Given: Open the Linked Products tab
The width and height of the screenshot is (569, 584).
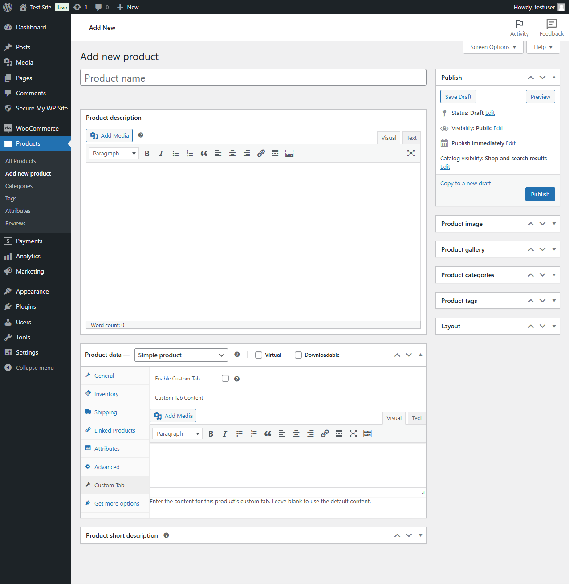Looking at the screenshot, I should point(115,430).
